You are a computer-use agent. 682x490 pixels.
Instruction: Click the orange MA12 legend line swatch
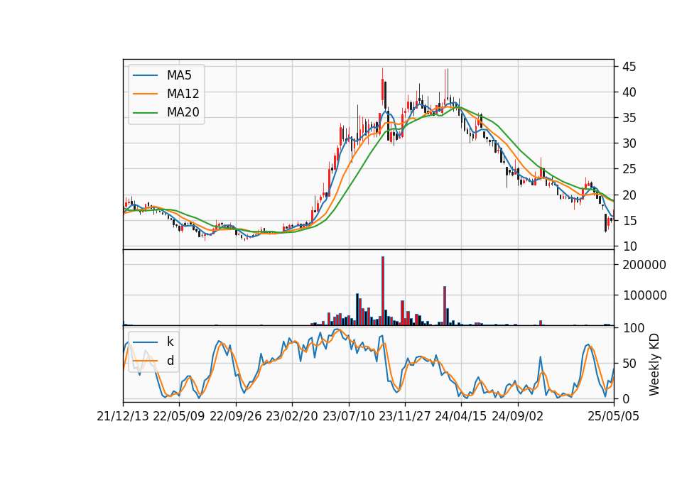145,94
